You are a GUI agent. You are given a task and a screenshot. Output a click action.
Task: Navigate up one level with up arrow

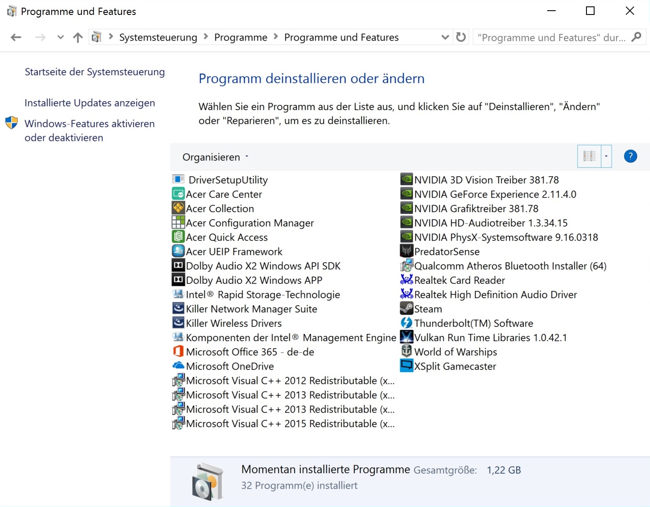coord(78,38)
